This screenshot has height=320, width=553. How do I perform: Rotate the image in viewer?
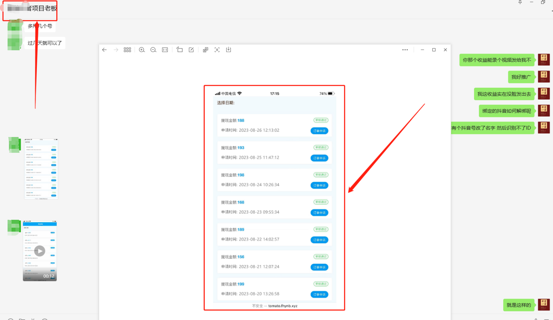pyautogui.click(x=179, y=50)
